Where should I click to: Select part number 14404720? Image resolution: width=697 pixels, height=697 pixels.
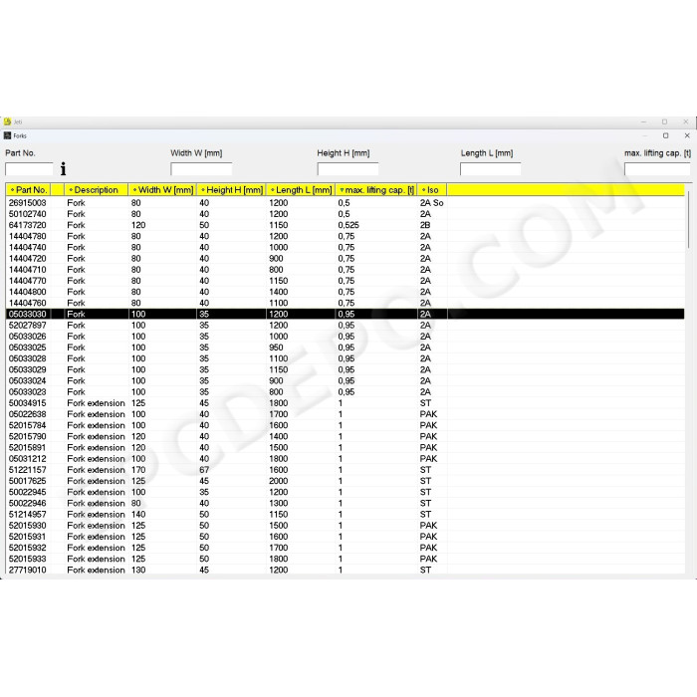point(28,258)
